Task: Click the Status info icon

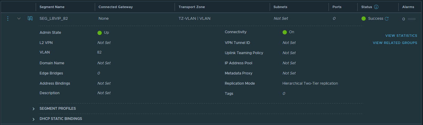Action: click(376, 7)
